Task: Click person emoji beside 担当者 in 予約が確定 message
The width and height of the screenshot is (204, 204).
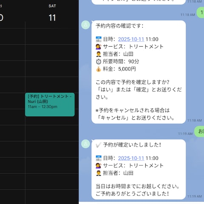Action: (x=99, y=173)
